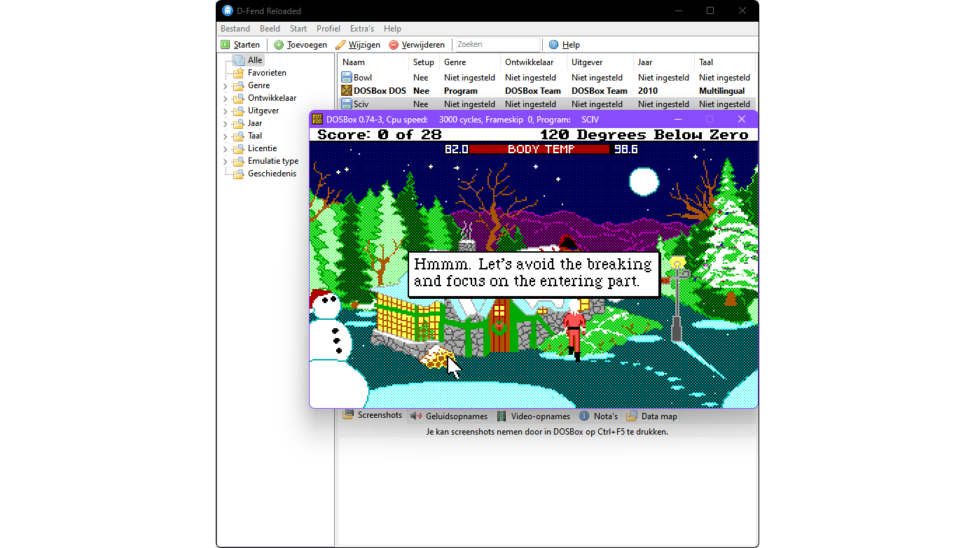Click the Licentie folder icon in the tree
Screen dimensions: 975x548
click(239, 148)
